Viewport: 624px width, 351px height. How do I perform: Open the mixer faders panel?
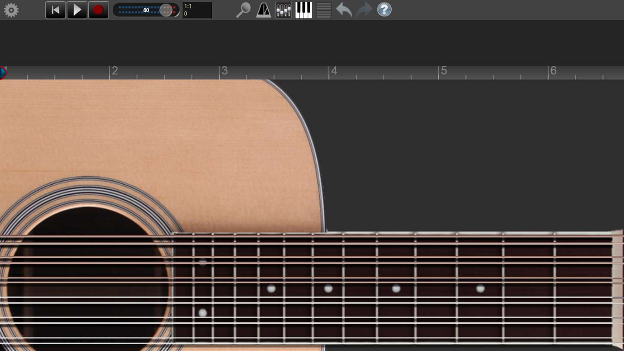[x=283, y=10]
